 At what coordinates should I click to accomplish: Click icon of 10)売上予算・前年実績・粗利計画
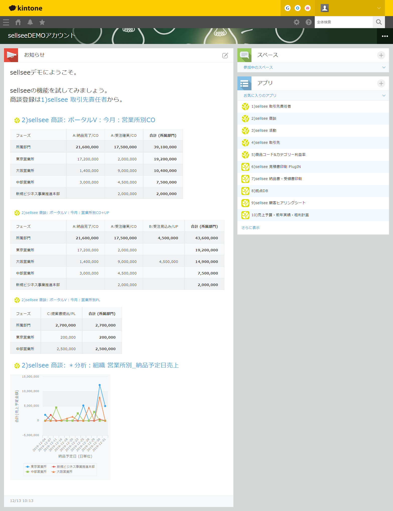click(x=245, y=215)
